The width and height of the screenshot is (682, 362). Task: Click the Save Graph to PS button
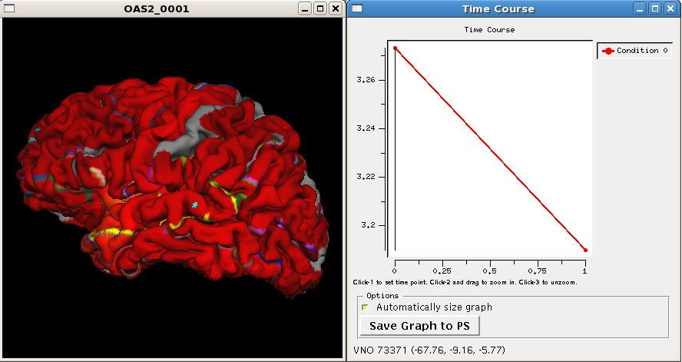419,326
